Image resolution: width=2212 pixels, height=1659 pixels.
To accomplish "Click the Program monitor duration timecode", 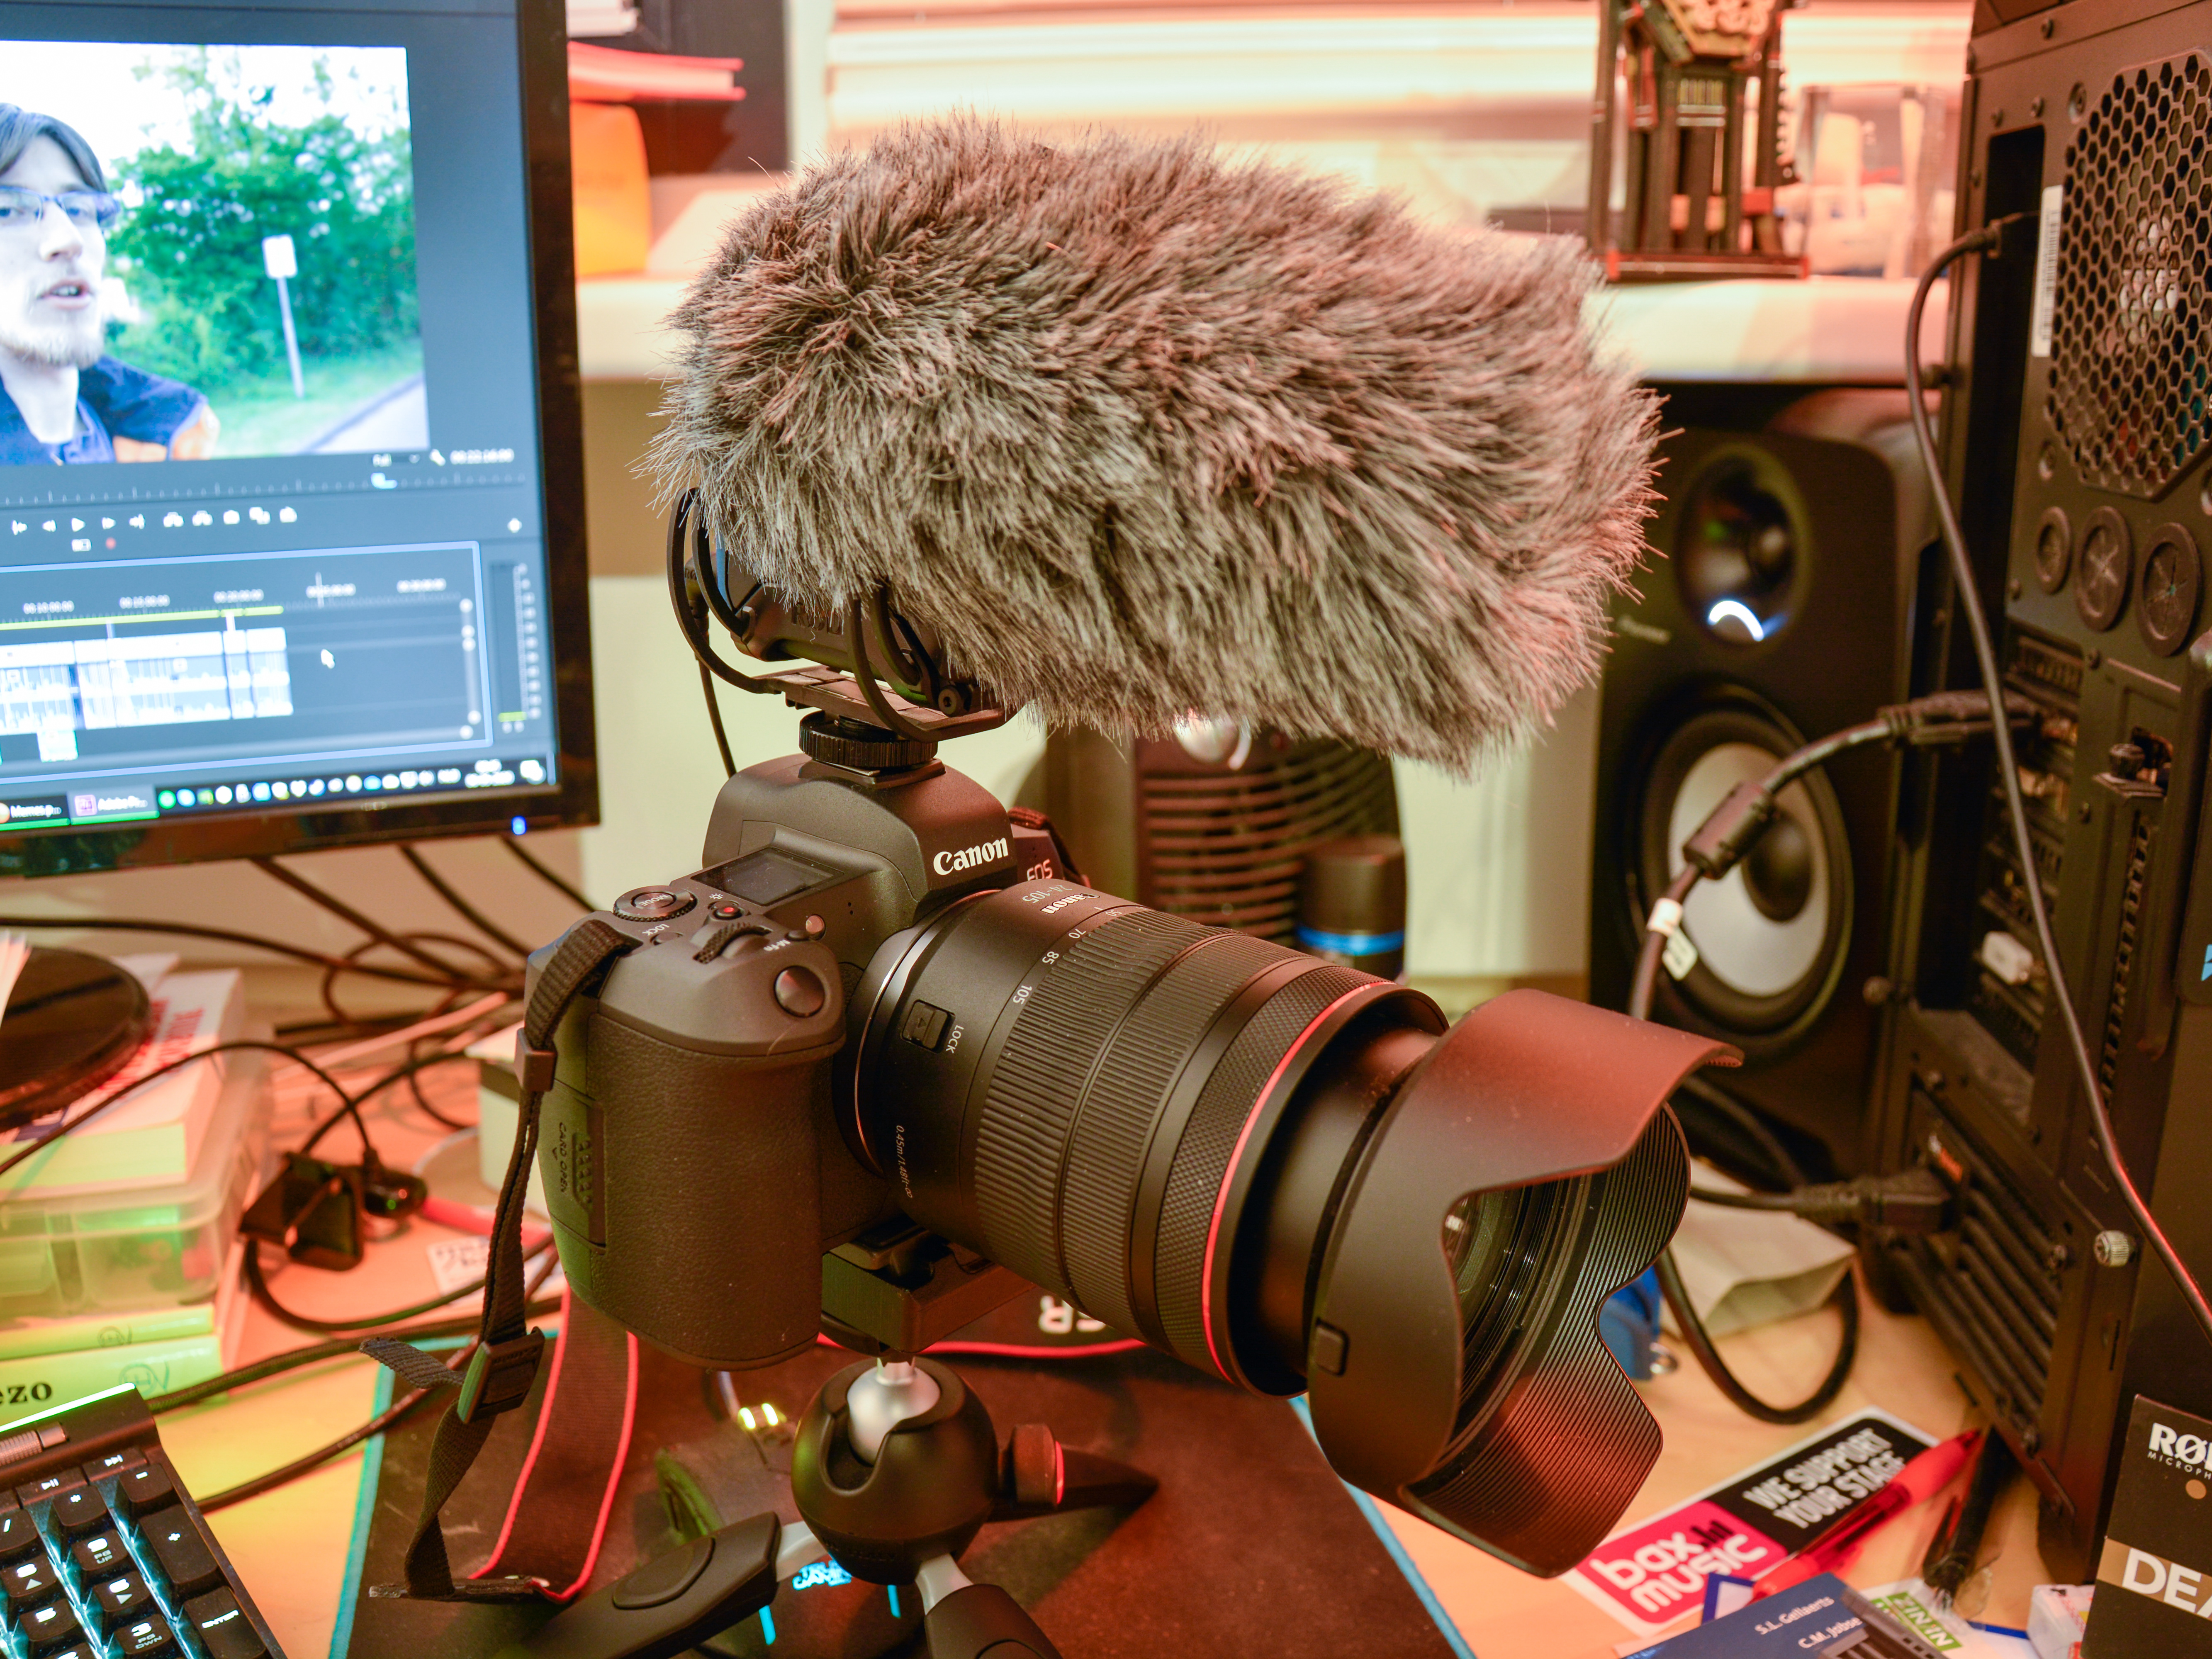I will [x=482, y=457].
